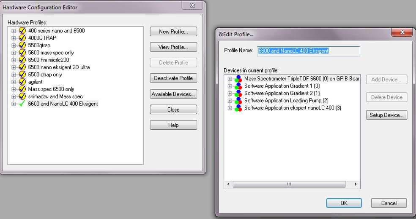Expand the shimadzu and Mass spec profile
416x219 pixels.
(14, 96)
